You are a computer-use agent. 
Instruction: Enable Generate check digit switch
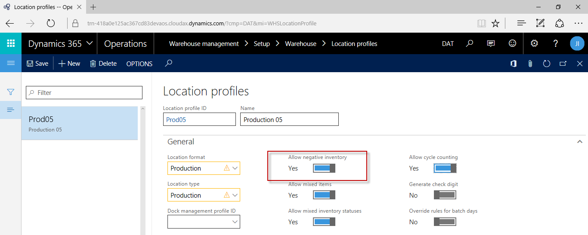coord(445,195)
